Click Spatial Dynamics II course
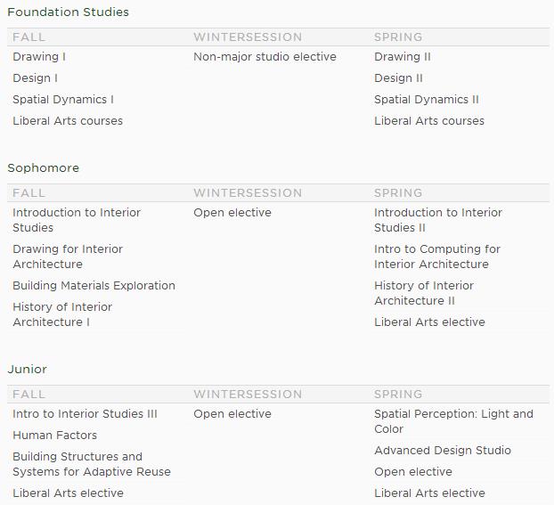Screen dimensions: 554x505 coord(427,100)
